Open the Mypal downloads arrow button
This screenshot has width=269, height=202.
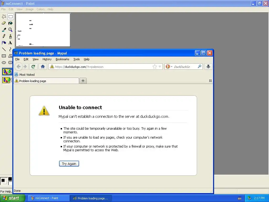[208, 67]
